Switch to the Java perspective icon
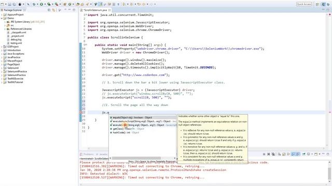Viewport: 332px width, 186px height. [x=323, y=4]
